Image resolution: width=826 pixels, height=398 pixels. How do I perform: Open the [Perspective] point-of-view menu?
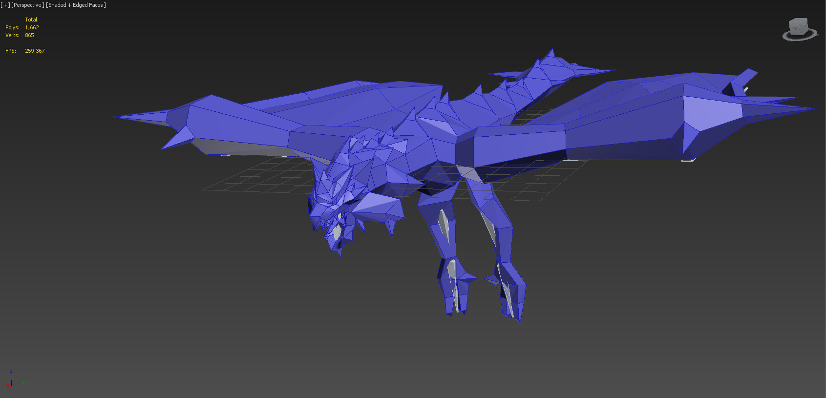click(28, 5)
